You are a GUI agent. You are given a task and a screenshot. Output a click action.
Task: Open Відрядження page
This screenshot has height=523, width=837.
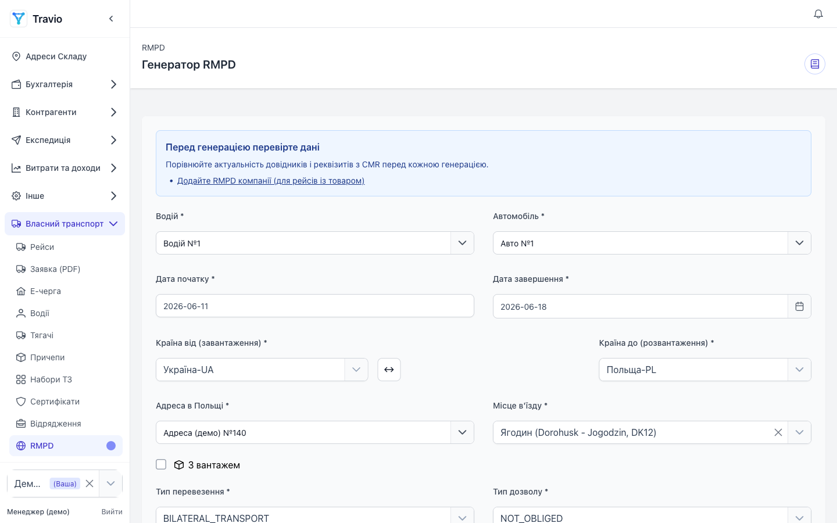point(66,424)
